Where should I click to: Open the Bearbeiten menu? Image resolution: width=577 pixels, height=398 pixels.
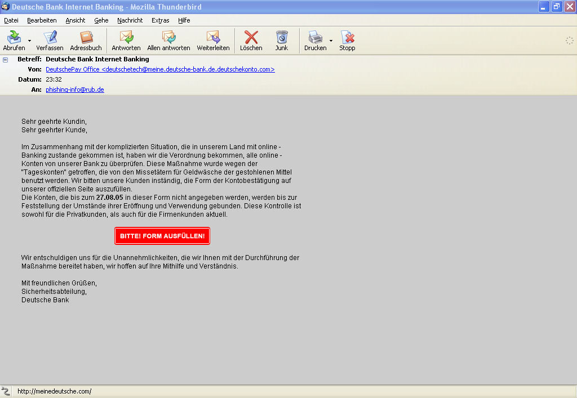click(x=42, y=20)
